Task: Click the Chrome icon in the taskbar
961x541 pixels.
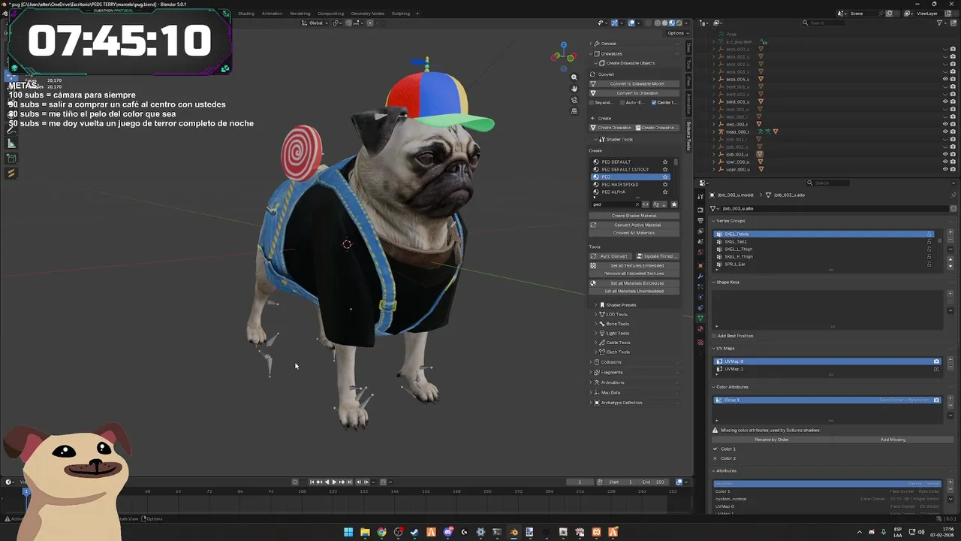Action: point(381,532)
